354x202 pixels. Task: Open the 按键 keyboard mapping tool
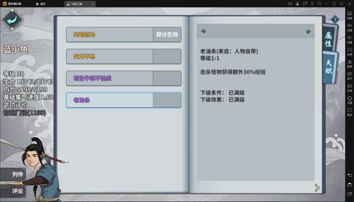tap(349, 15)
